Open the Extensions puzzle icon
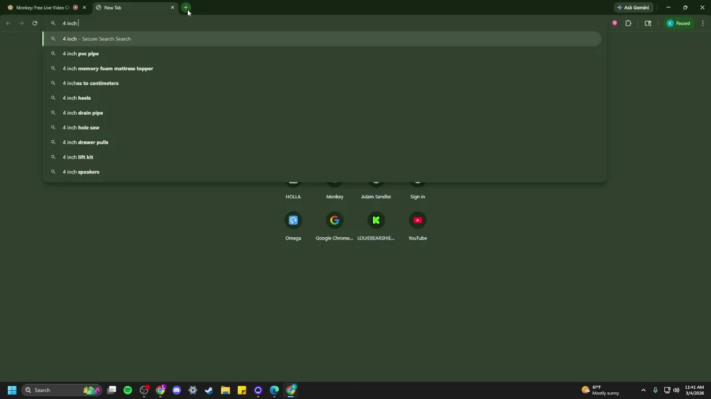This screenshot has width=711, height=399. pyautogui.click(x=628, y=23)
